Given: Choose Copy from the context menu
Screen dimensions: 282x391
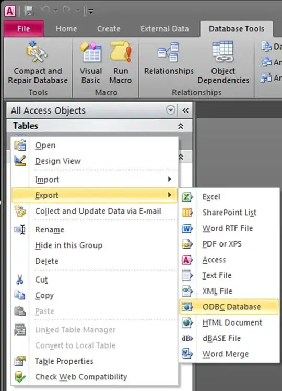Looking at the screenshot, I should [95, 296].
